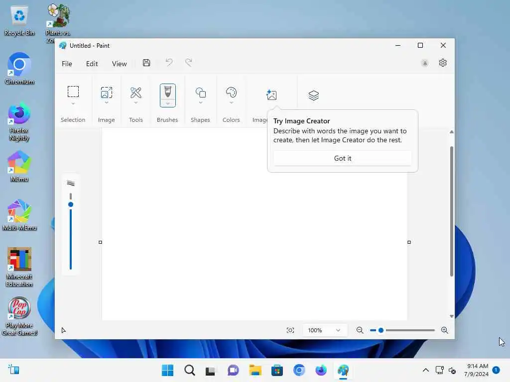Click the Widgets icon on the taskbar

(x=13, y=370)
